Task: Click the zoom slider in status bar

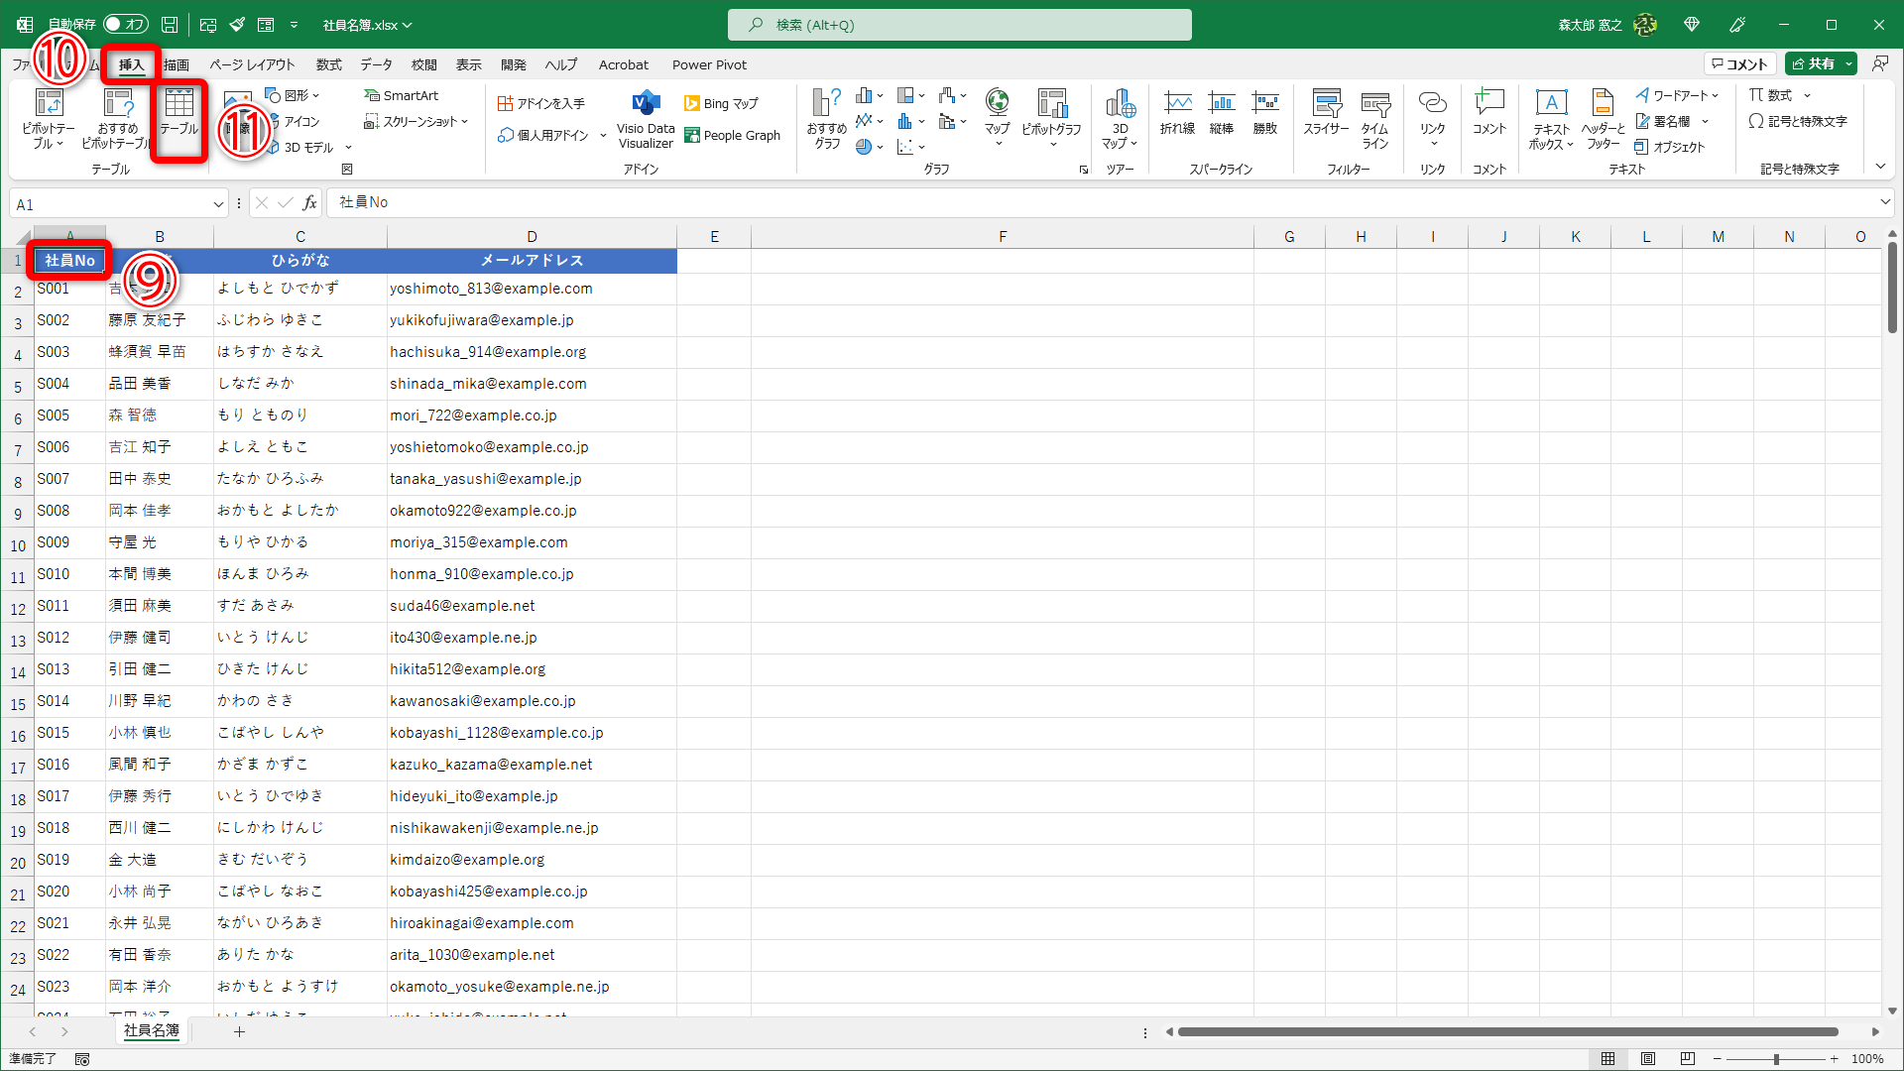Action: tap(1775, 1059)
